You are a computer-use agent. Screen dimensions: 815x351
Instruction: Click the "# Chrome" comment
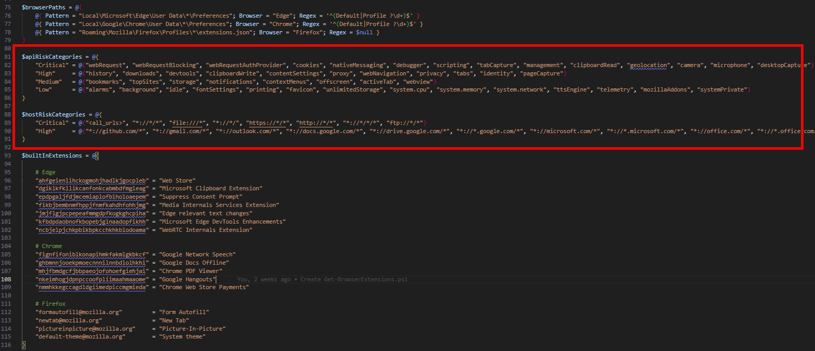[x=48, y=246]
